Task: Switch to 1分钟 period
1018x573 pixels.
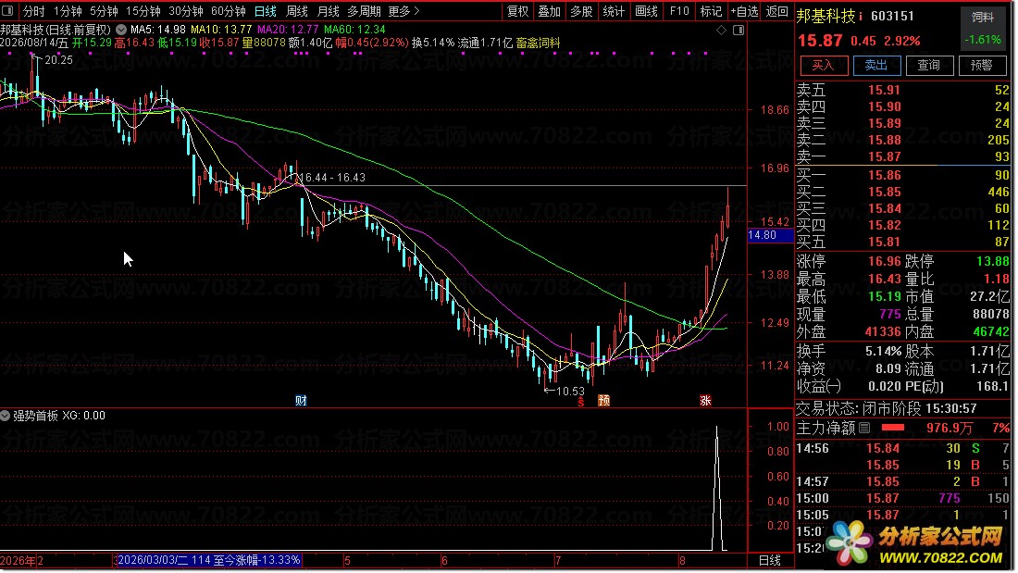Action: point(68,11)
